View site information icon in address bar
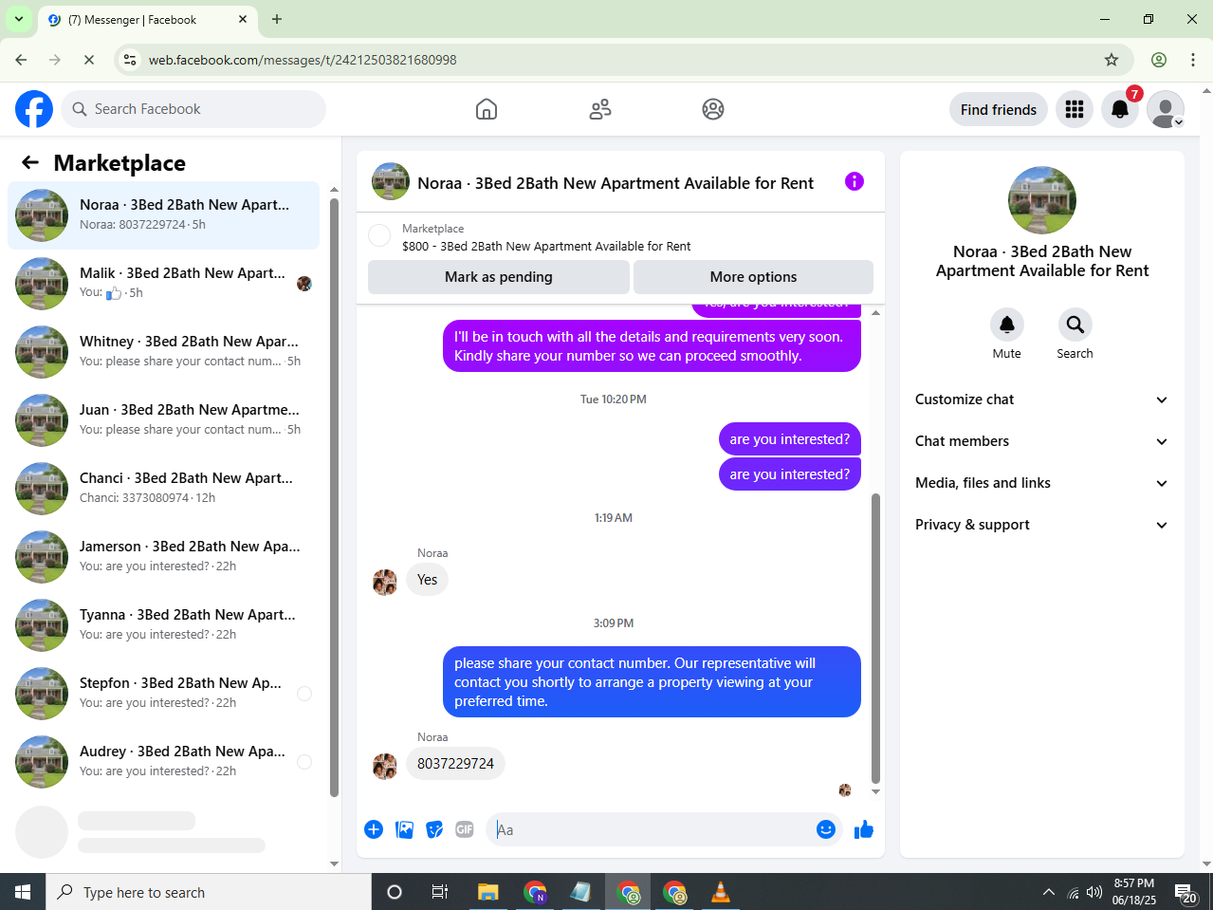Image resolution: width=1213 pixels, height=910 pixels. [x=131, y=60]
